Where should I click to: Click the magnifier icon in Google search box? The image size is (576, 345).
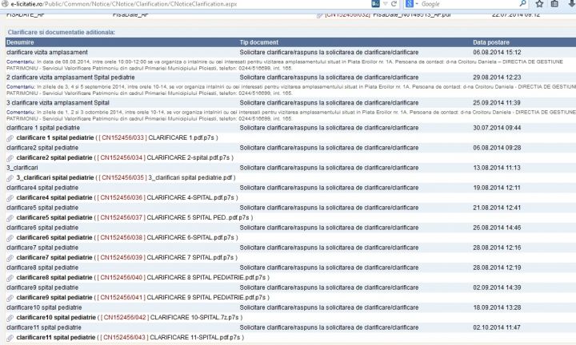point(524,4)
